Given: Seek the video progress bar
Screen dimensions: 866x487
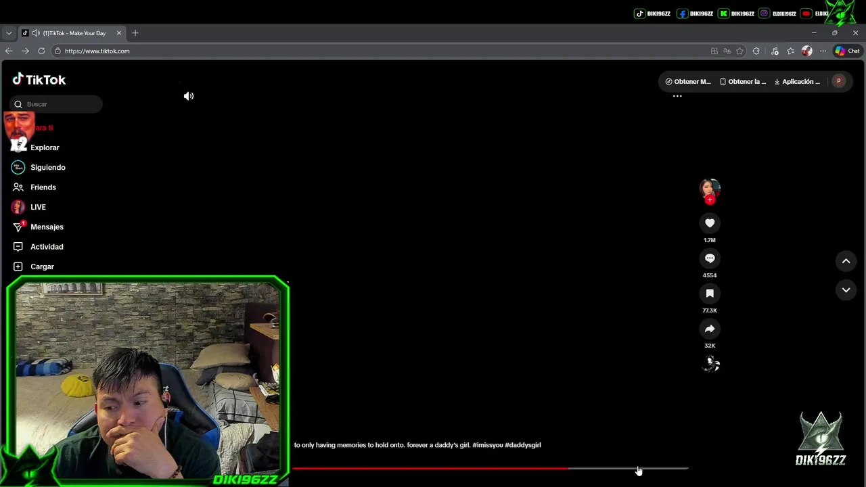Looking at the screenshot, I should coord(491,468).
